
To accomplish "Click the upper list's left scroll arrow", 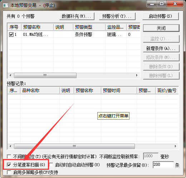I will 10,75.
